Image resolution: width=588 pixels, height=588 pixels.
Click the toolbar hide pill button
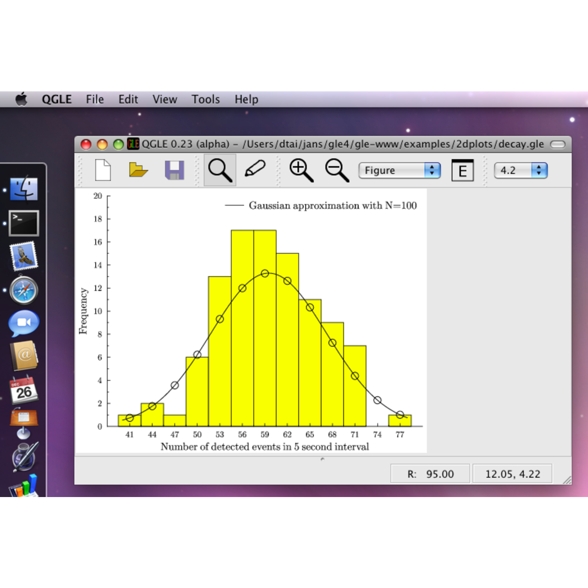(x=558, y=144)
